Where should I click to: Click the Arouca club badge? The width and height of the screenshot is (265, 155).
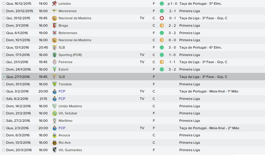pos(54,135)
